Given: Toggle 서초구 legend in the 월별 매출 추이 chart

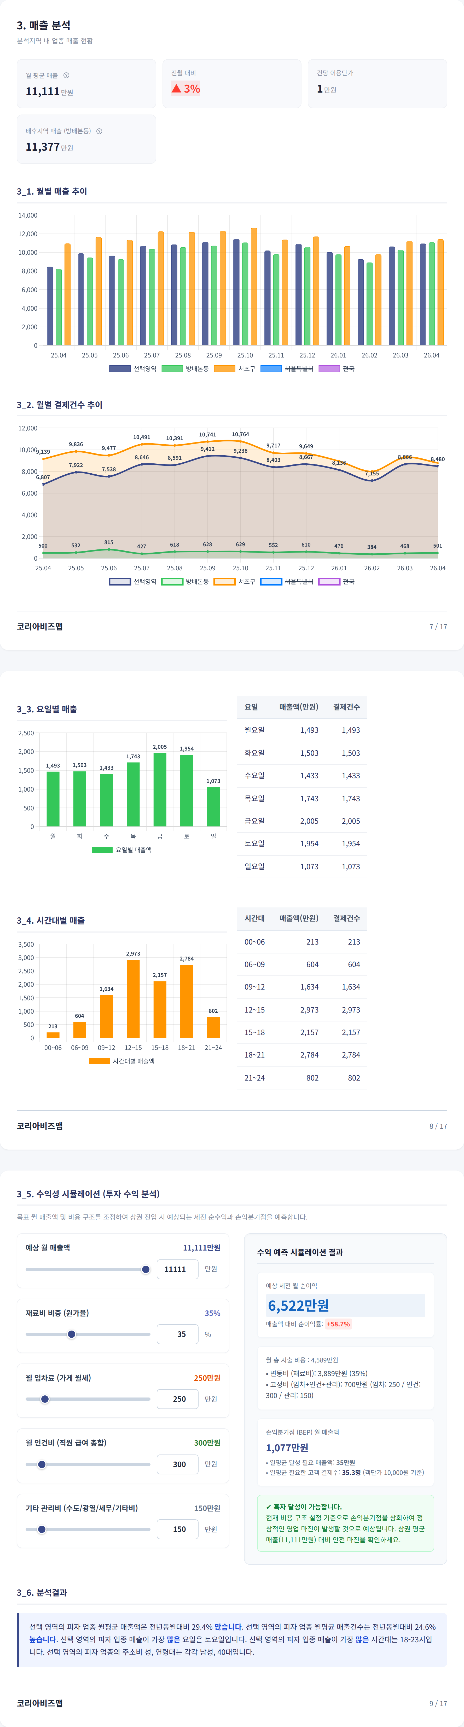Looking at the screenshot, I should tap(235, 369).
